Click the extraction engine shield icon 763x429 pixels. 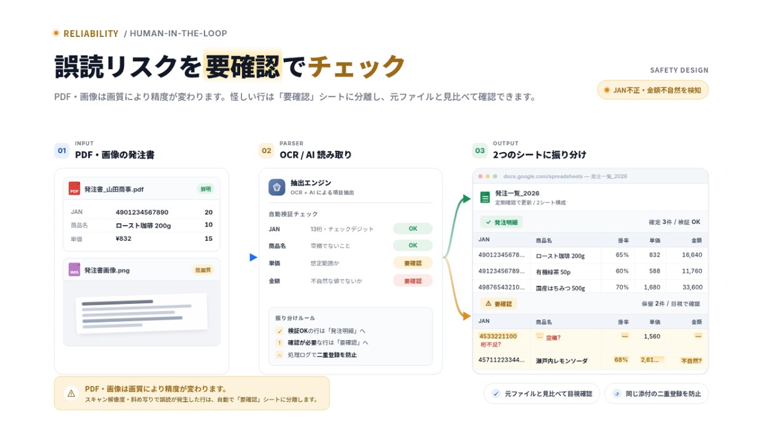coord(277,187)
